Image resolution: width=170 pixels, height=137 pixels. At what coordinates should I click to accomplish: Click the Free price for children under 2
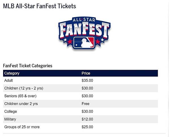[x=85, y=104]
